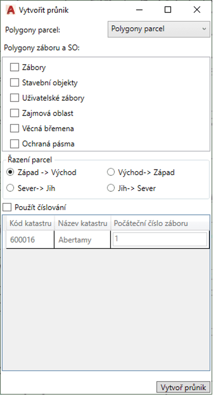This screenshot has width=213, height=395.
Task: Enable Použít číslování checkbox
Action: tap(7, 208)
